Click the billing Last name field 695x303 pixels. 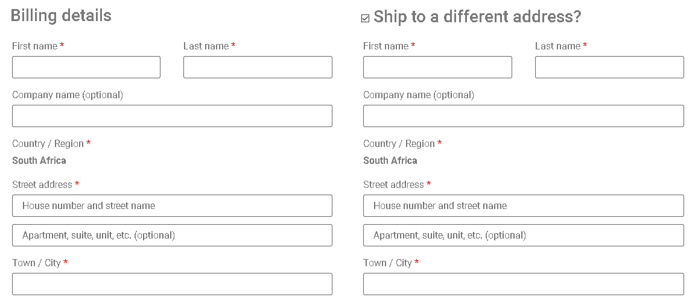258,67
